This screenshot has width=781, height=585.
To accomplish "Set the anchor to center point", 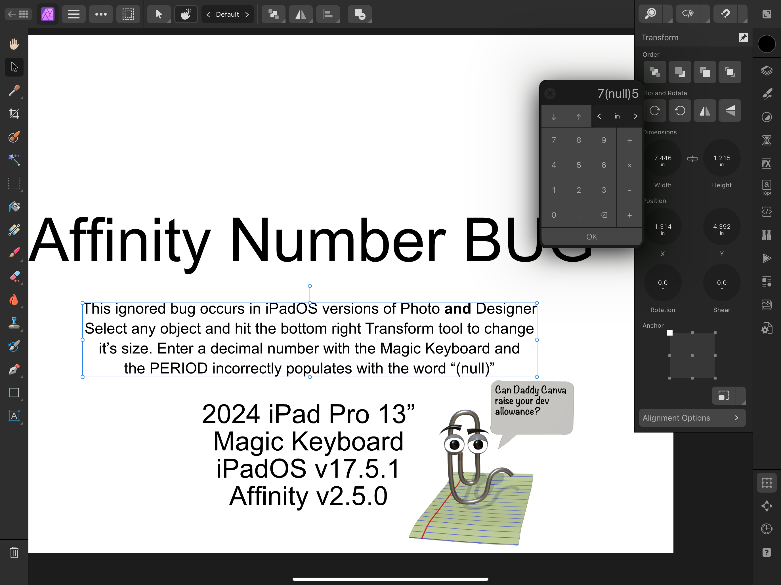I will pyautogui.click(x=692, y=355).
